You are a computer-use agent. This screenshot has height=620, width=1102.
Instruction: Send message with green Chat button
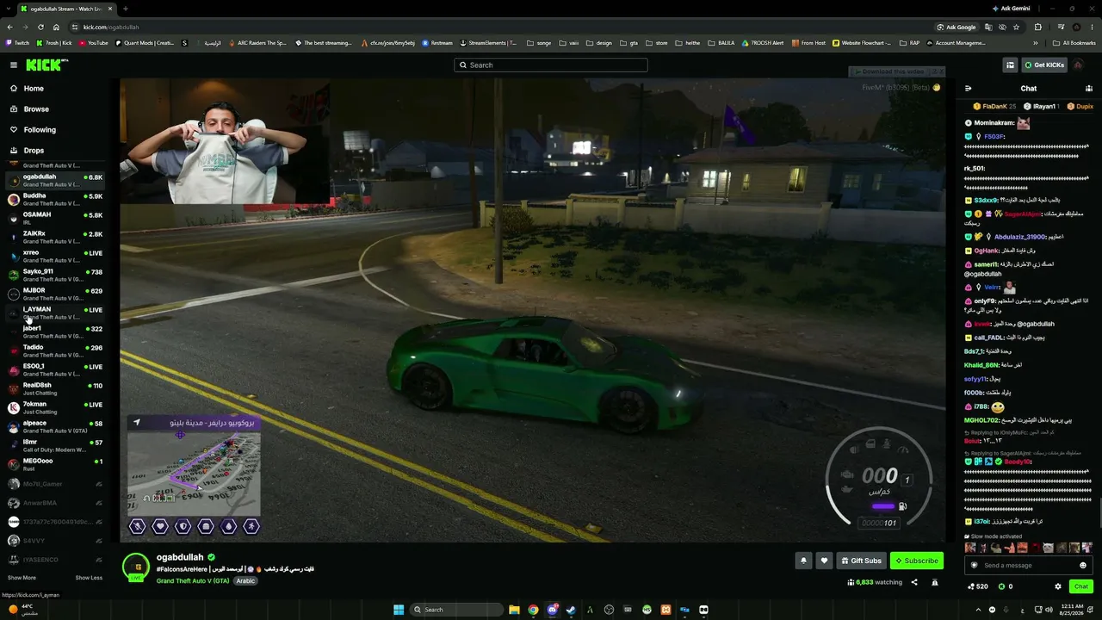[x=1081, y=586]
